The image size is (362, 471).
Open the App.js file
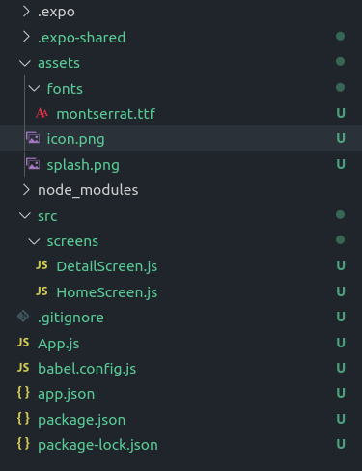(x=59, y=344)
